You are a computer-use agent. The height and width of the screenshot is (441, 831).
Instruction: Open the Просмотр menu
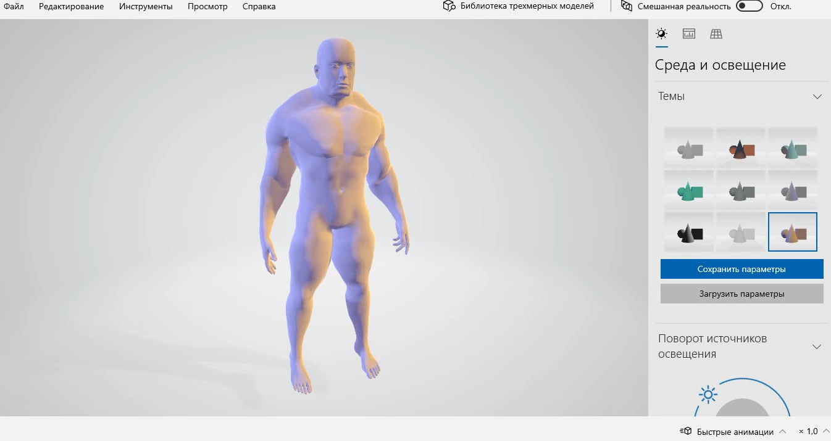(207, 6)
